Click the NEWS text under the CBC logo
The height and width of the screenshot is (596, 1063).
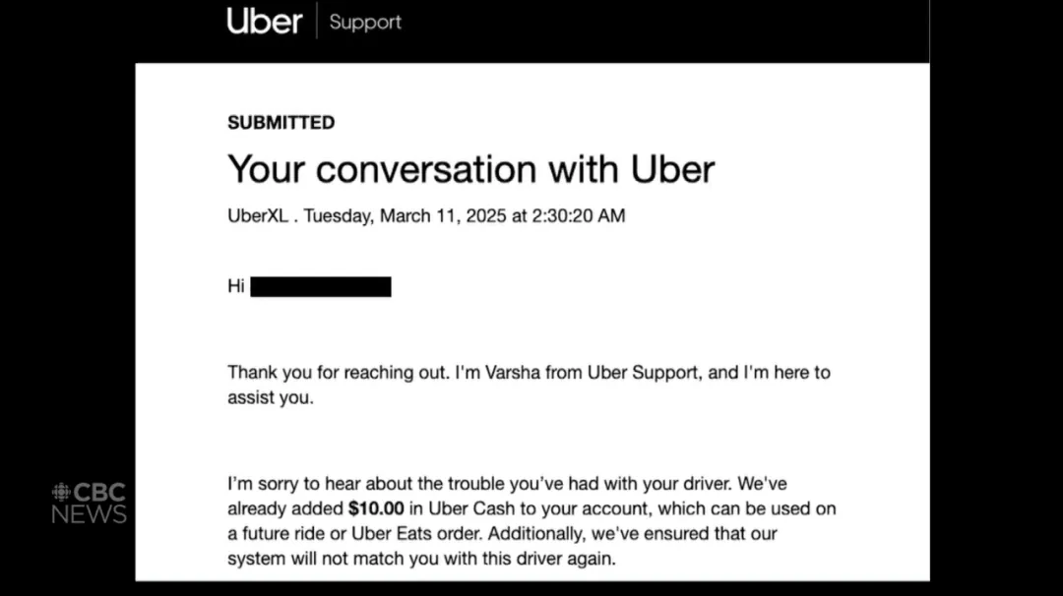89,514
